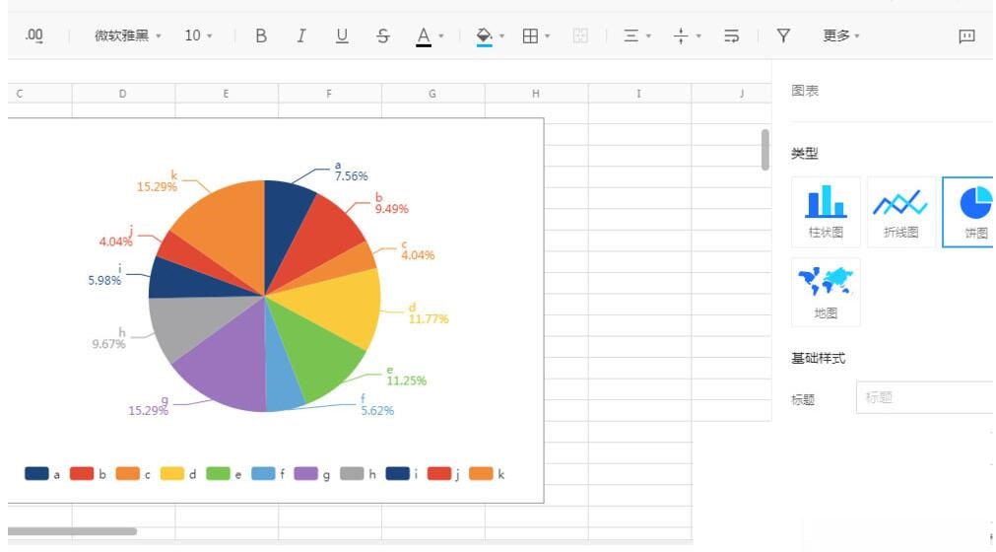This screenshot has width=996, height=552.
Task: Click the vertical alignment icon
Action: 681,35
